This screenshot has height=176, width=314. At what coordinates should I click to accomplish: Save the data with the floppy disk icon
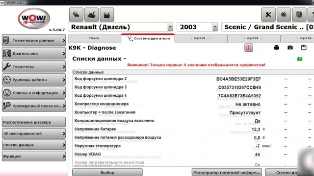[304, 47]
